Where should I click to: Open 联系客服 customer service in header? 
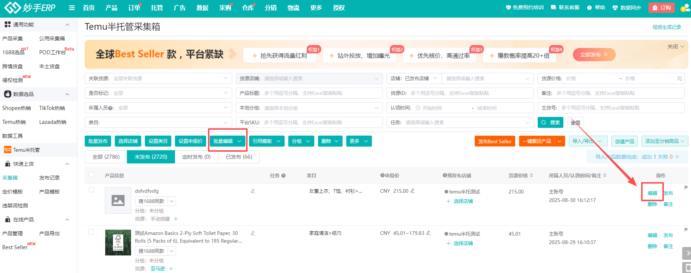pos(565,8)
